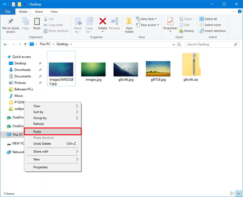
Task: Choose Paste in context menu
Action: [53, 132]
